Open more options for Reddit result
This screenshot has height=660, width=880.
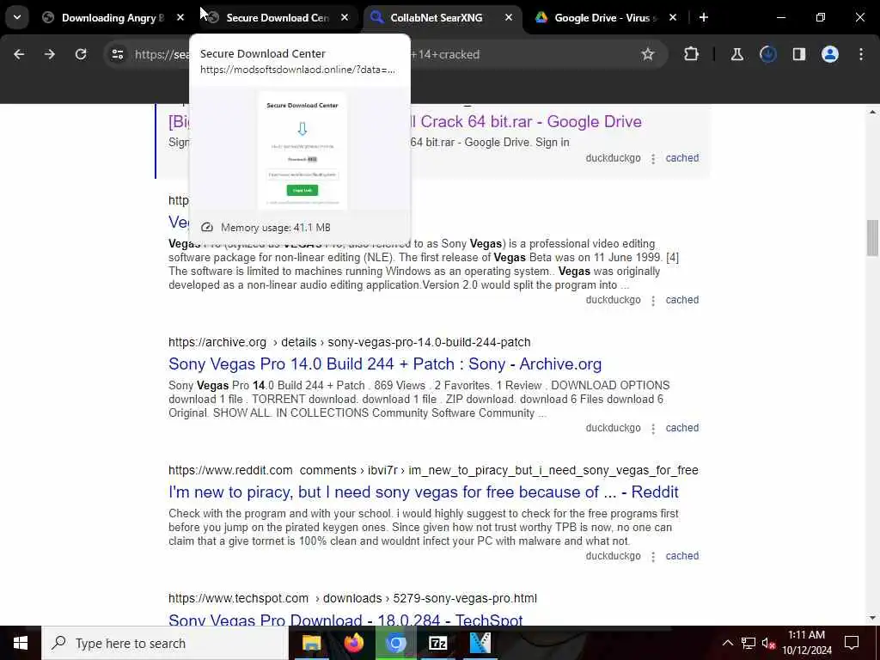click(653, 557)
